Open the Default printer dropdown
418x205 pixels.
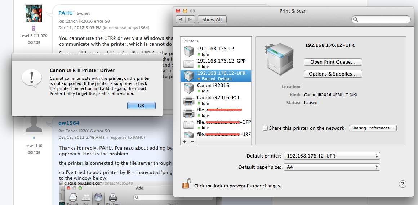[x=332, y=156]
